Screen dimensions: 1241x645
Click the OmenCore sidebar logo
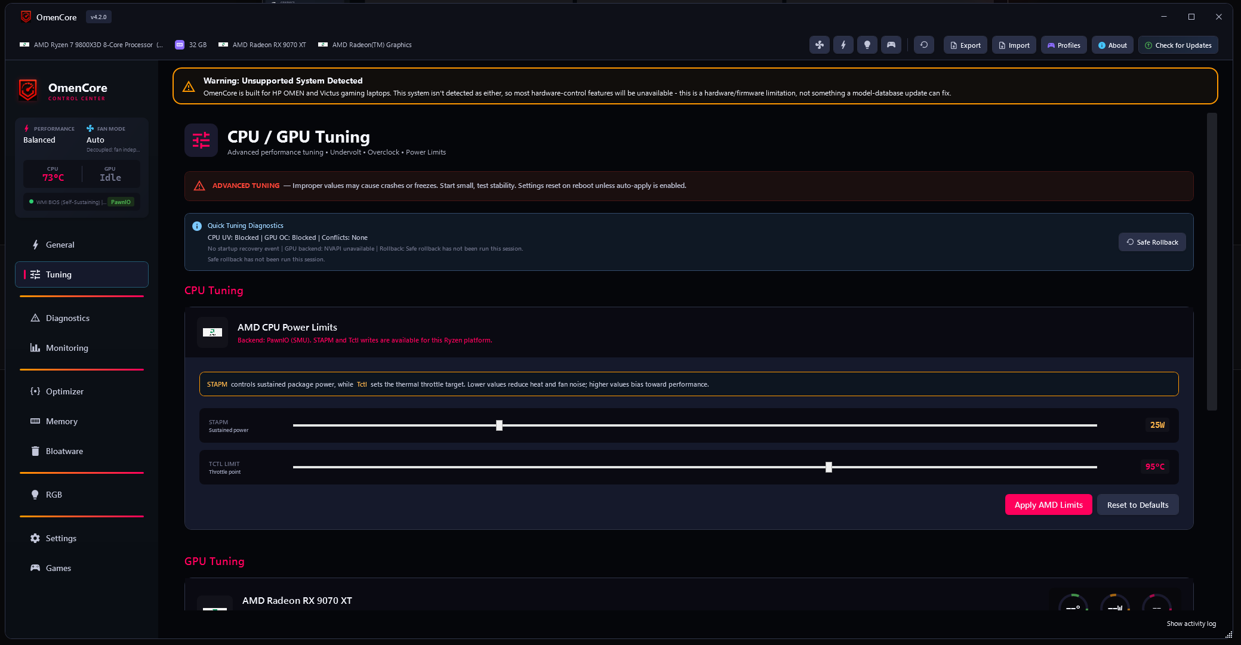coord(28,90)
